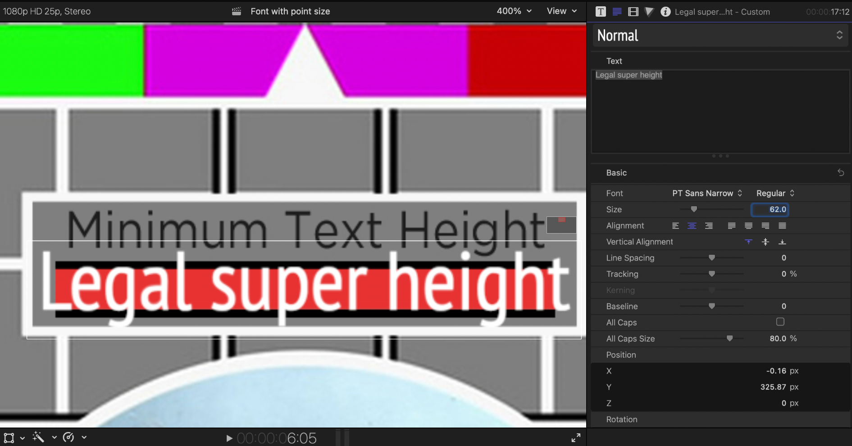Viewport: 852px width, 446px height.
Task: Click the '1080p HD 25p, Stereo' format label
Action: tap(47, 11)
